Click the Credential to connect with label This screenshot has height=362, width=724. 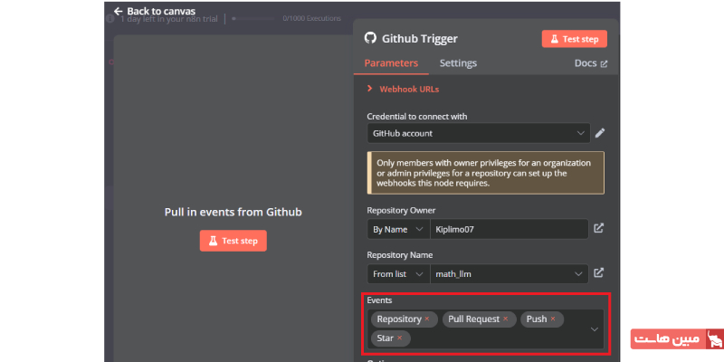[417, 117]
